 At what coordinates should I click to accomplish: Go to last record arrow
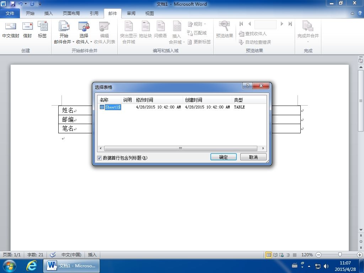click(x=290, y=24)
